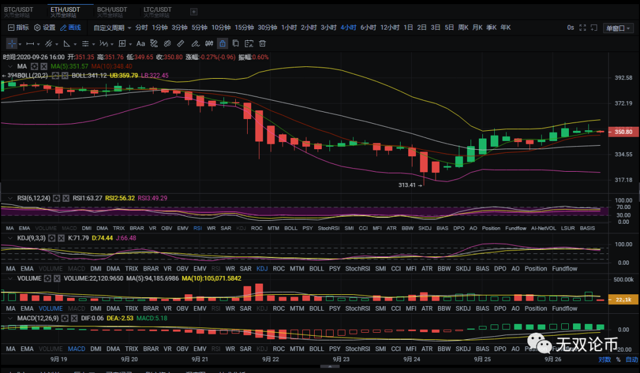Enable 对数 logarithmic price scale

click(603, 359)
